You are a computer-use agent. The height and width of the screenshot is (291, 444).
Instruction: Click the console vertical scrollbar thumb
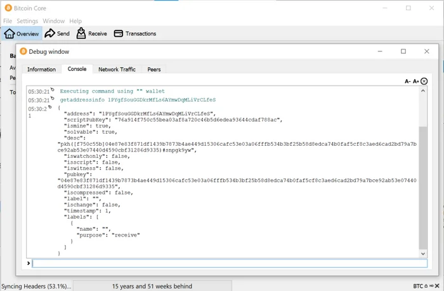tap(423, 188)
